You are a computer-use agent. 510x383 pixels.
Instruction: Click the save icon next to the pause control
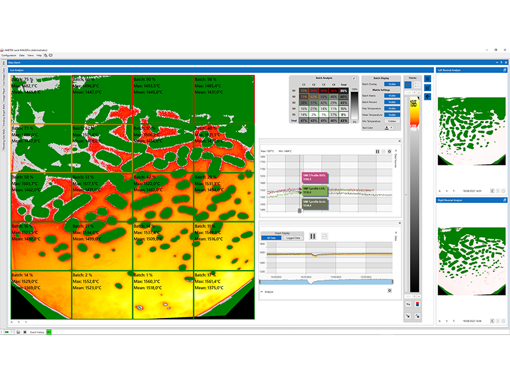click(x=383, y=150)
